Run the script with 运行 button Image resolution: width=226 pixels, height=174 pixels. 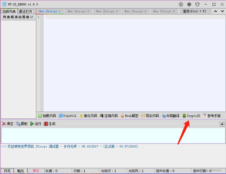[36, 124]
